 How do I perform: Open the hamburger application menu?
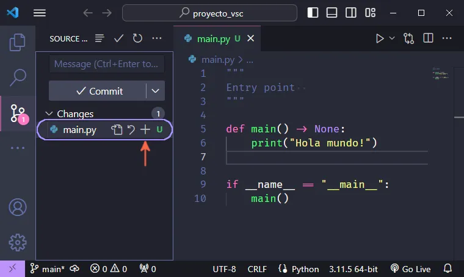click(40, 13)
